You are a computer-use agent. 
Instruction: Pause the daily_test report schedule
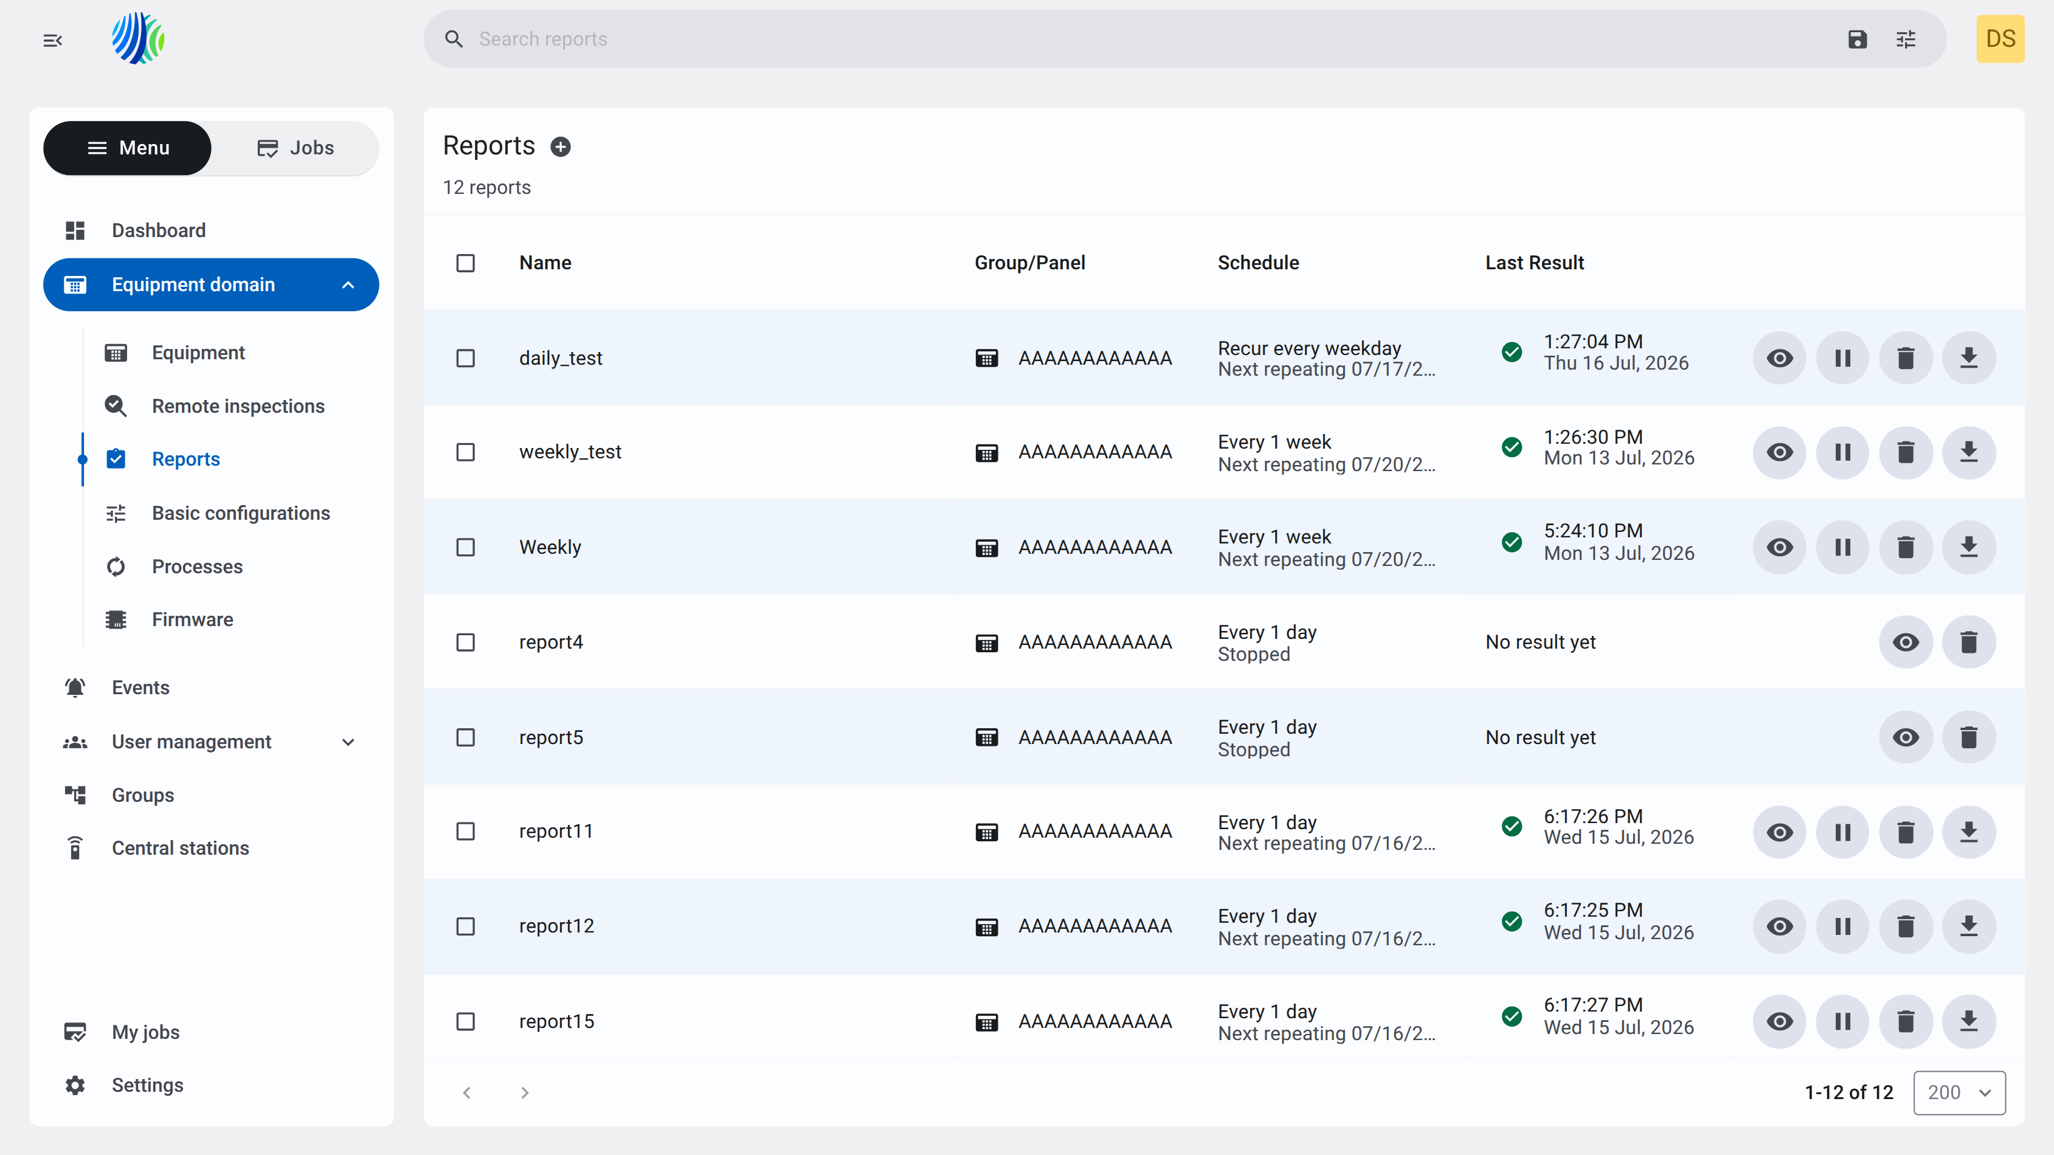(1842, 358)
